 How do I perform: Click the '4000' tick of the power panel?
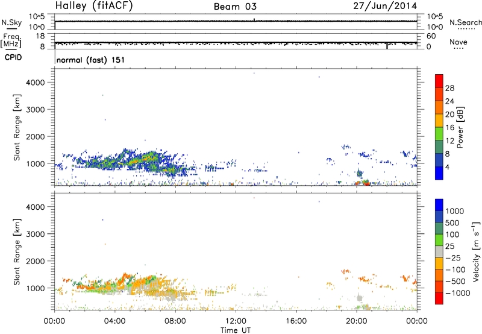35,83
